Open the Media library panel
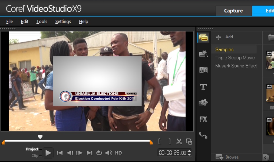 (203, 37)
